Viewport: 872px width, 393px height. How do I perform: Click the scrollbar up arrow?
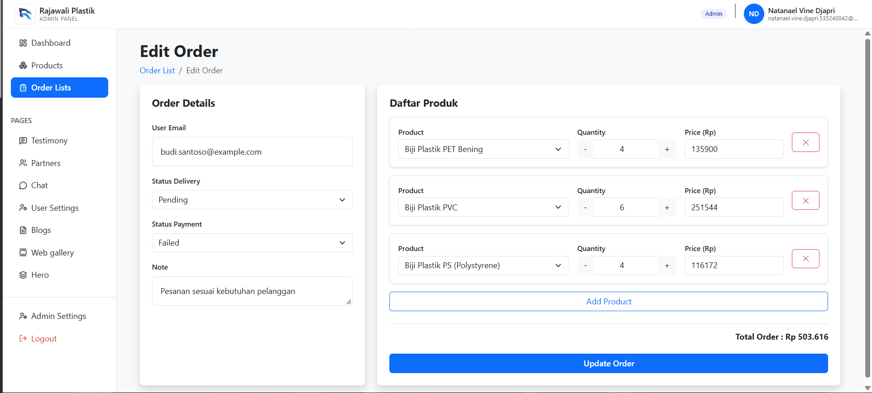[x=867, y=33]
